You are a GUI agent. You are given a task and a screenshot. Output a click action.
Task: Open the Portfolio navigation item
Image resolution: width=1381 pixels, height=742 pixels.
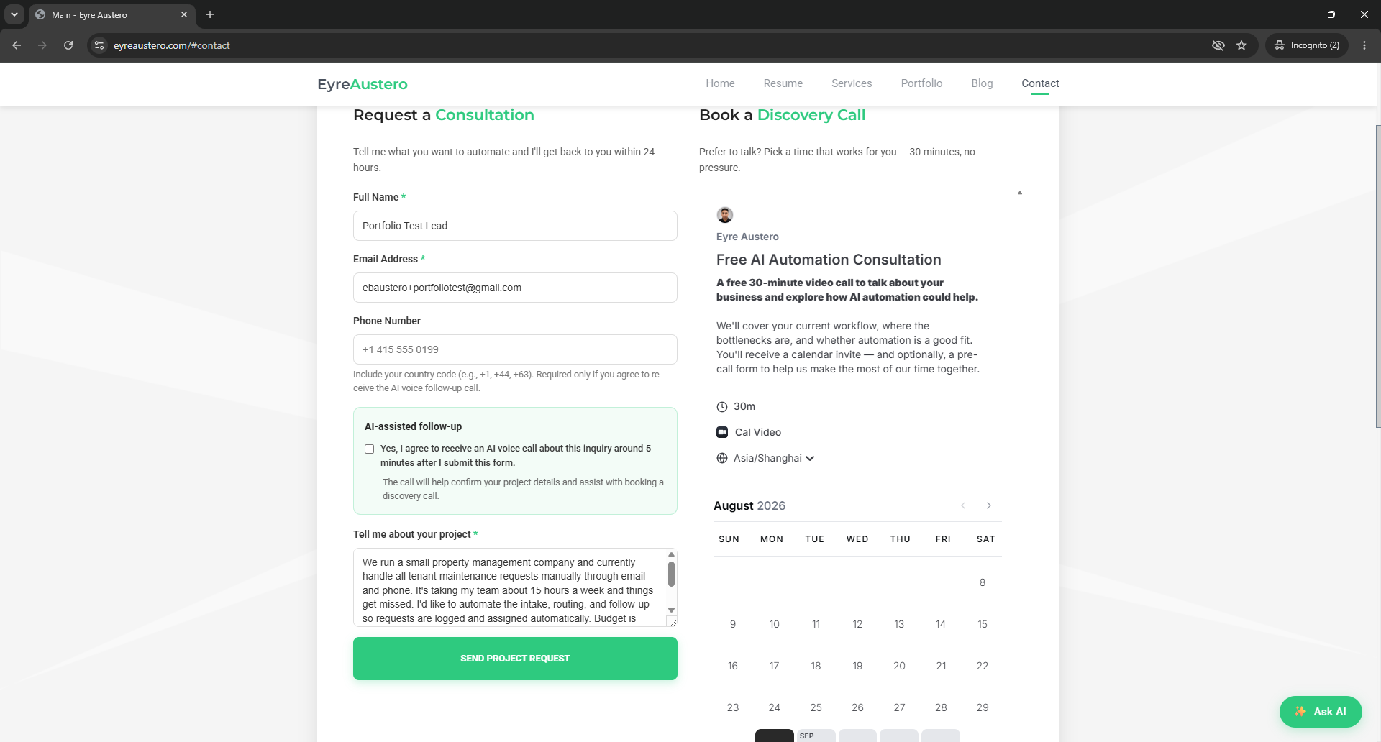click(x=921, y=83)
